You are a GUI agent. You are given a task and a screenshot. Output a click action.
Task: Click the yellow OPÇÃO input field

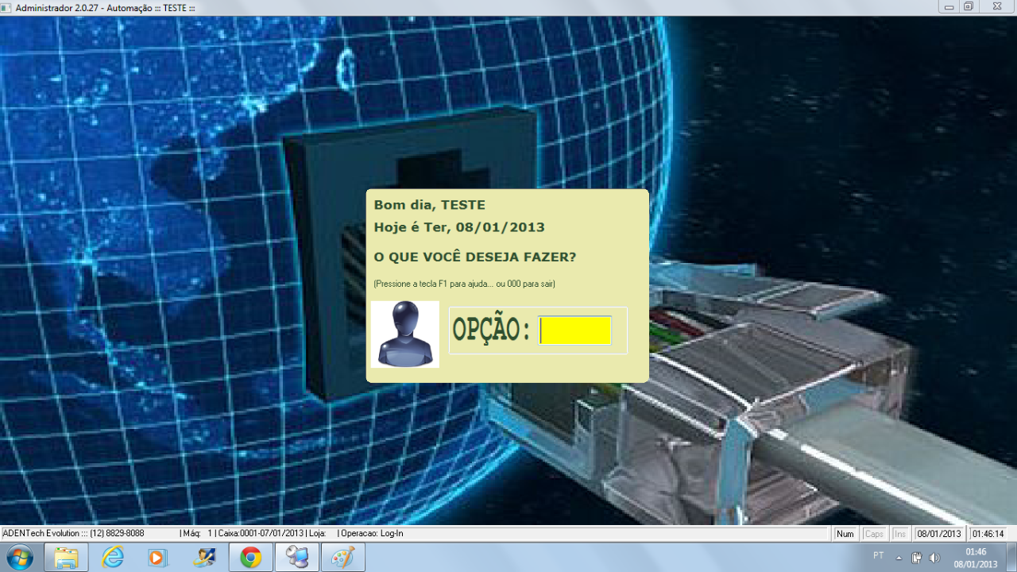pos(575,330)
